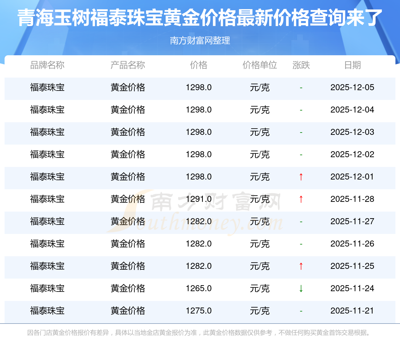Click the green dash for 2025-12-05
The height and width of the screenshot is (337, 400).
point(301,88)
